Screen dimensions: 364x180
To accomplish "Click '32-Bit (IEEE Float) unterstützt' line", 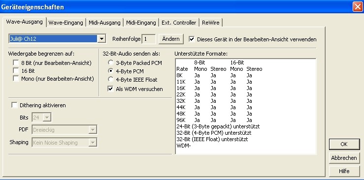I will click(212, 139).
